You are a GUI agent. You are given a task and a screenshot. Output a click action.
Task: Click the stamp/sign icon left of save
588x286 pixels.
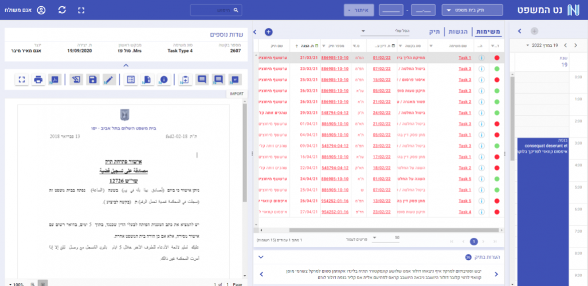coord(76,80)
